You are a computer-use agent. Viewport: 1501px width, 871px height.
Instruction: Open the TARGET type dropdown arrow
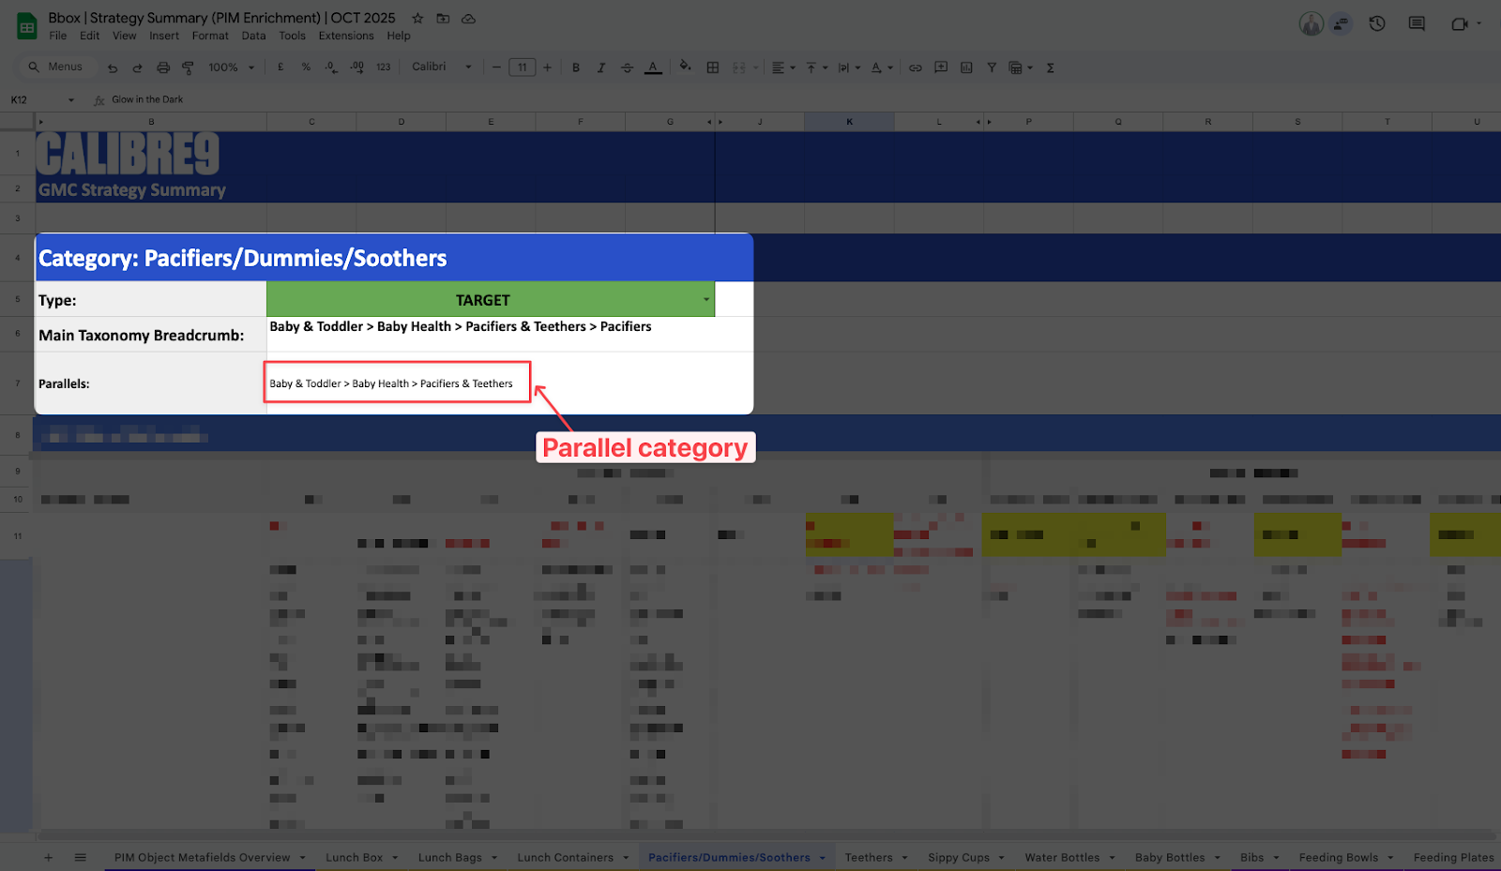tap(706, 300)
